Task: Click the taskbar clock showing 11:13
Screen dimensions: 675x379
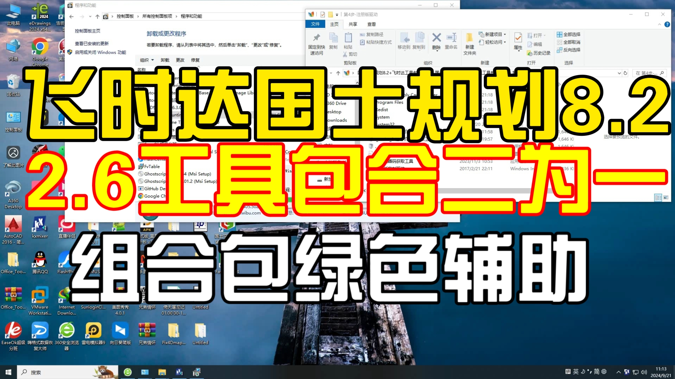Action: click(x=661, y=372)
